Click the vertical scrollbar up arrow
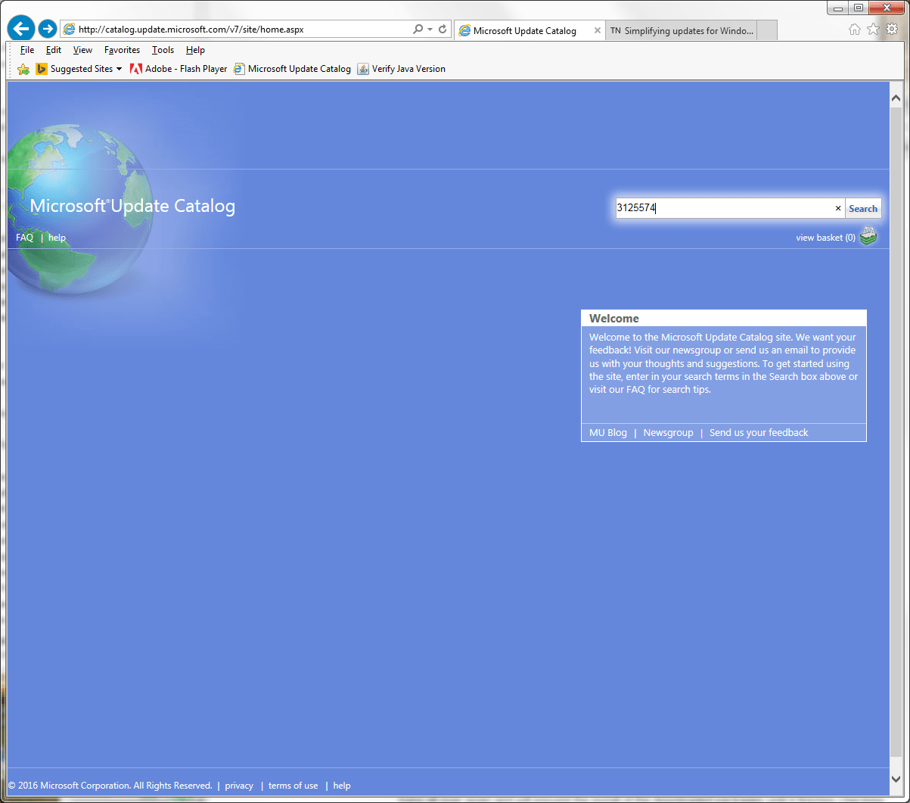 click(896, 99)
